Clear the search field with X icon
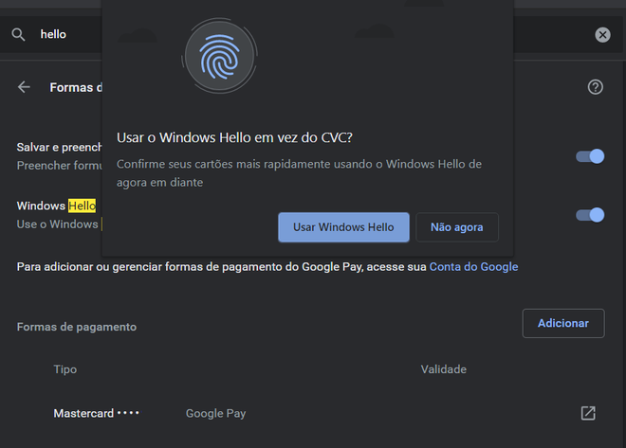Image resolution: width=626 pixels, height=448 pixels. [602, 35]
